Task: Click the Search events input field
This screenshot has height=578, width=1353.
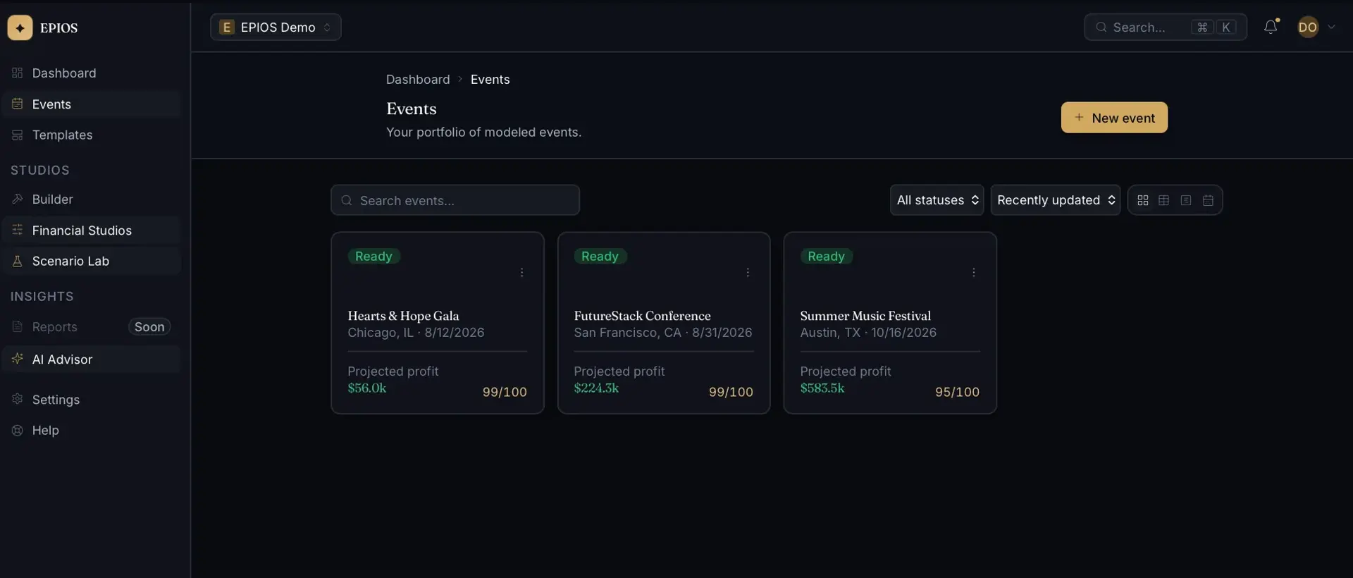Action: click(x=455, y=200)
